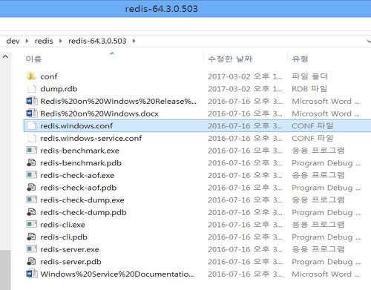Select redis-server.pdb file name
The height and width of the screenshot is (290, 371).
pyautogui.click(x=70, y=262)
